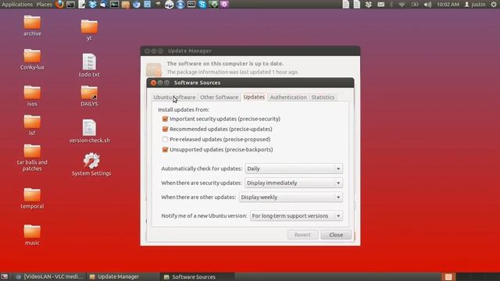Open the Places menu

click(44, 5)
